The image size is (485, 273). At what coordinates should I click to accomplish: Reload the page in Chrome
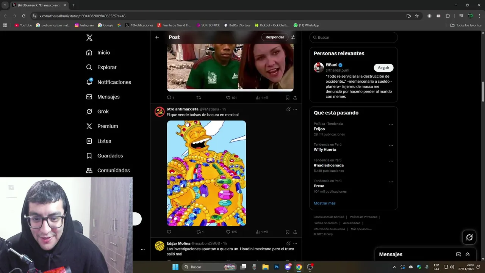tap(23, 16)
